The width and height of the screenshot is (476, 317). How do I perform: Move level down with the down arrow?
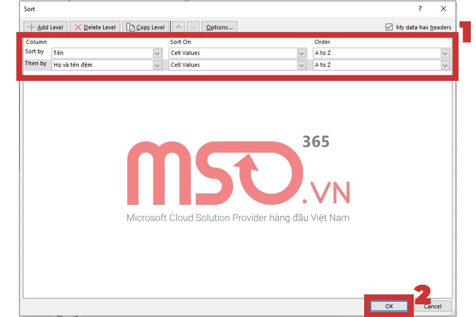(193, 27)
